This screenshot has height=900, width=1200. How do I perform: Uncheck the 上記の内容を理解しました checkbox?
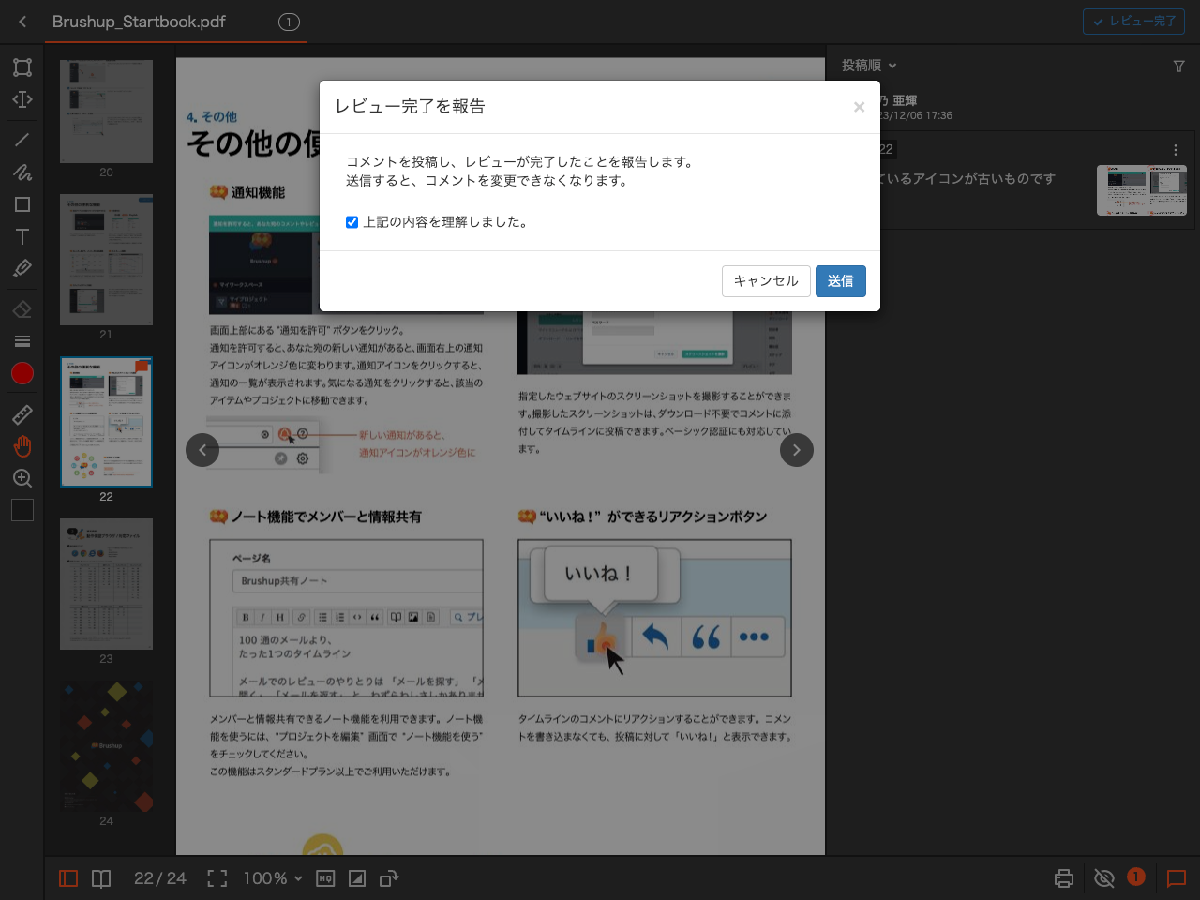pos(352,221)
